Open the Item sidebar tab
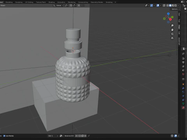The width and height of the screenshot is (187, 140). tap(179, 14)
